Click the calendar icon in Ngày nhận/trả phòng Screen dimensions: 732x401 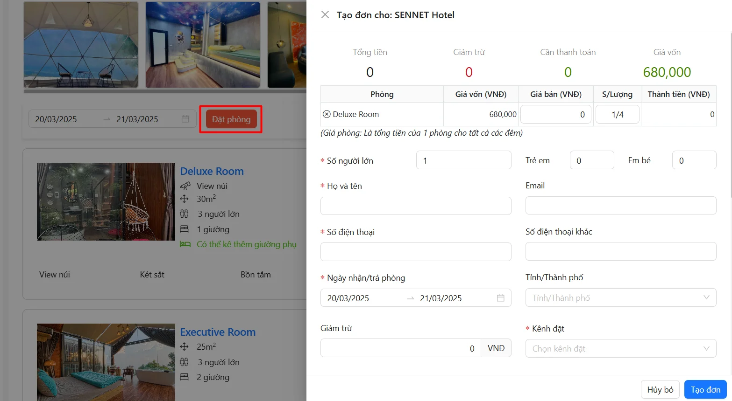500,298
